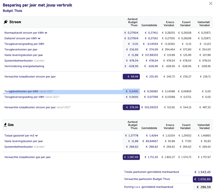Click the € 0,0495 Budget Thuis value
The image size is (214, 192).
(132, 91)
